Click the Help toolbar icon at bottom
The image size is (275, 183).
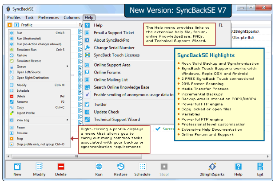[238, 167]
